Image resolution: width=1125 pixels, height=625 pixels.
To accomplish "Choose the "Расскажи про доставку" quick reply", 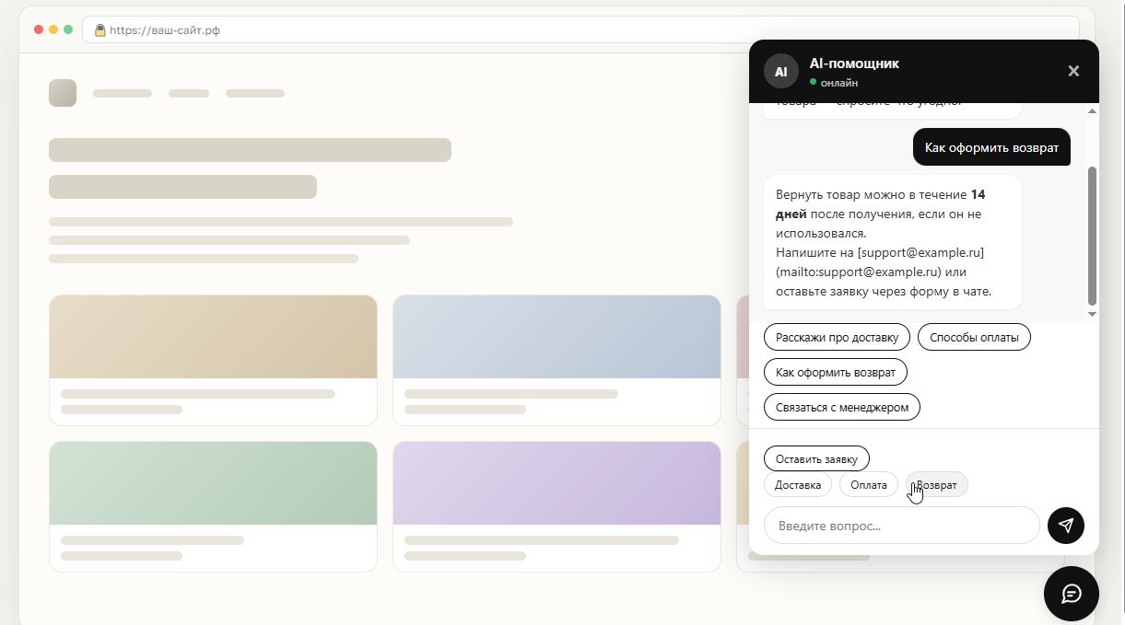I will click(x=837, y=337).
